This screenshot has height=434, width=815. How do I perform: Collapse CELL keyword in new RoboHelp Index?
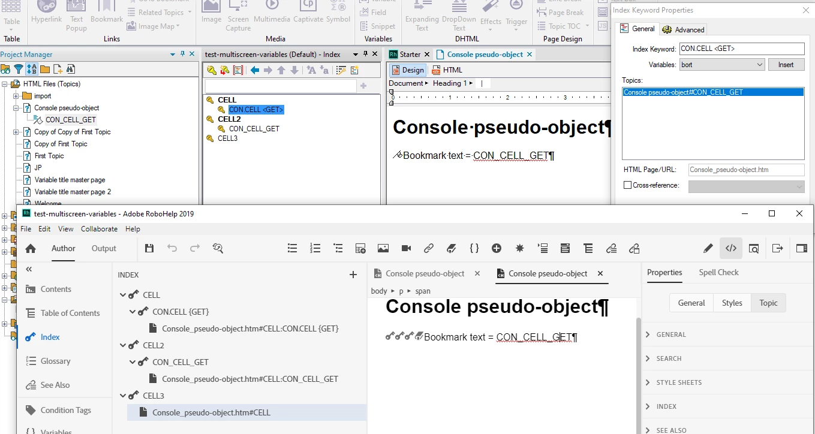point(123,295)
